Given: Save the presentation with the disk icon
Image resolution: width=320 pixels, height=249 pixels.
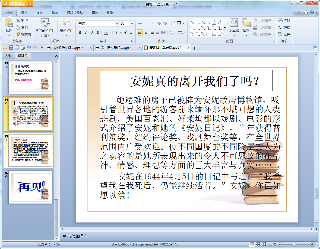Looking at the screenshot, I should pyautogui.click(x=11, y=48).
